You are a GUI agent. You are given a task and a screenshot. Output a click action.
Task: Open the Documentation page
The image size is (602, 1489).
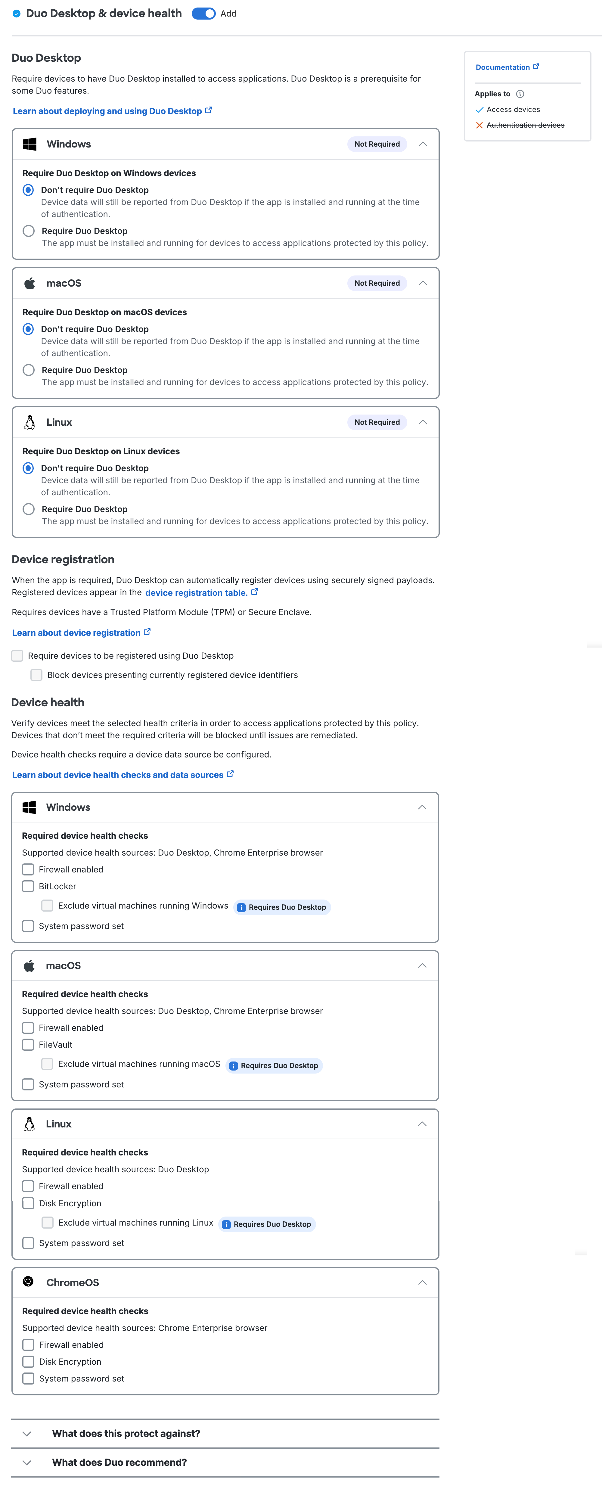pos(502,67)
